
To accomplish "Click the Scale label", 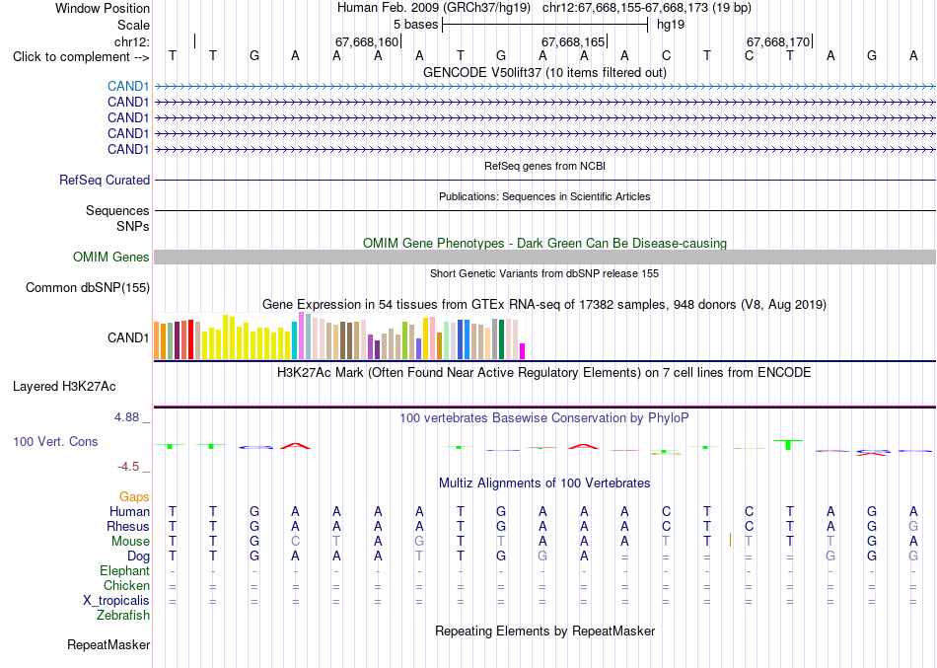I will point(134,25).
